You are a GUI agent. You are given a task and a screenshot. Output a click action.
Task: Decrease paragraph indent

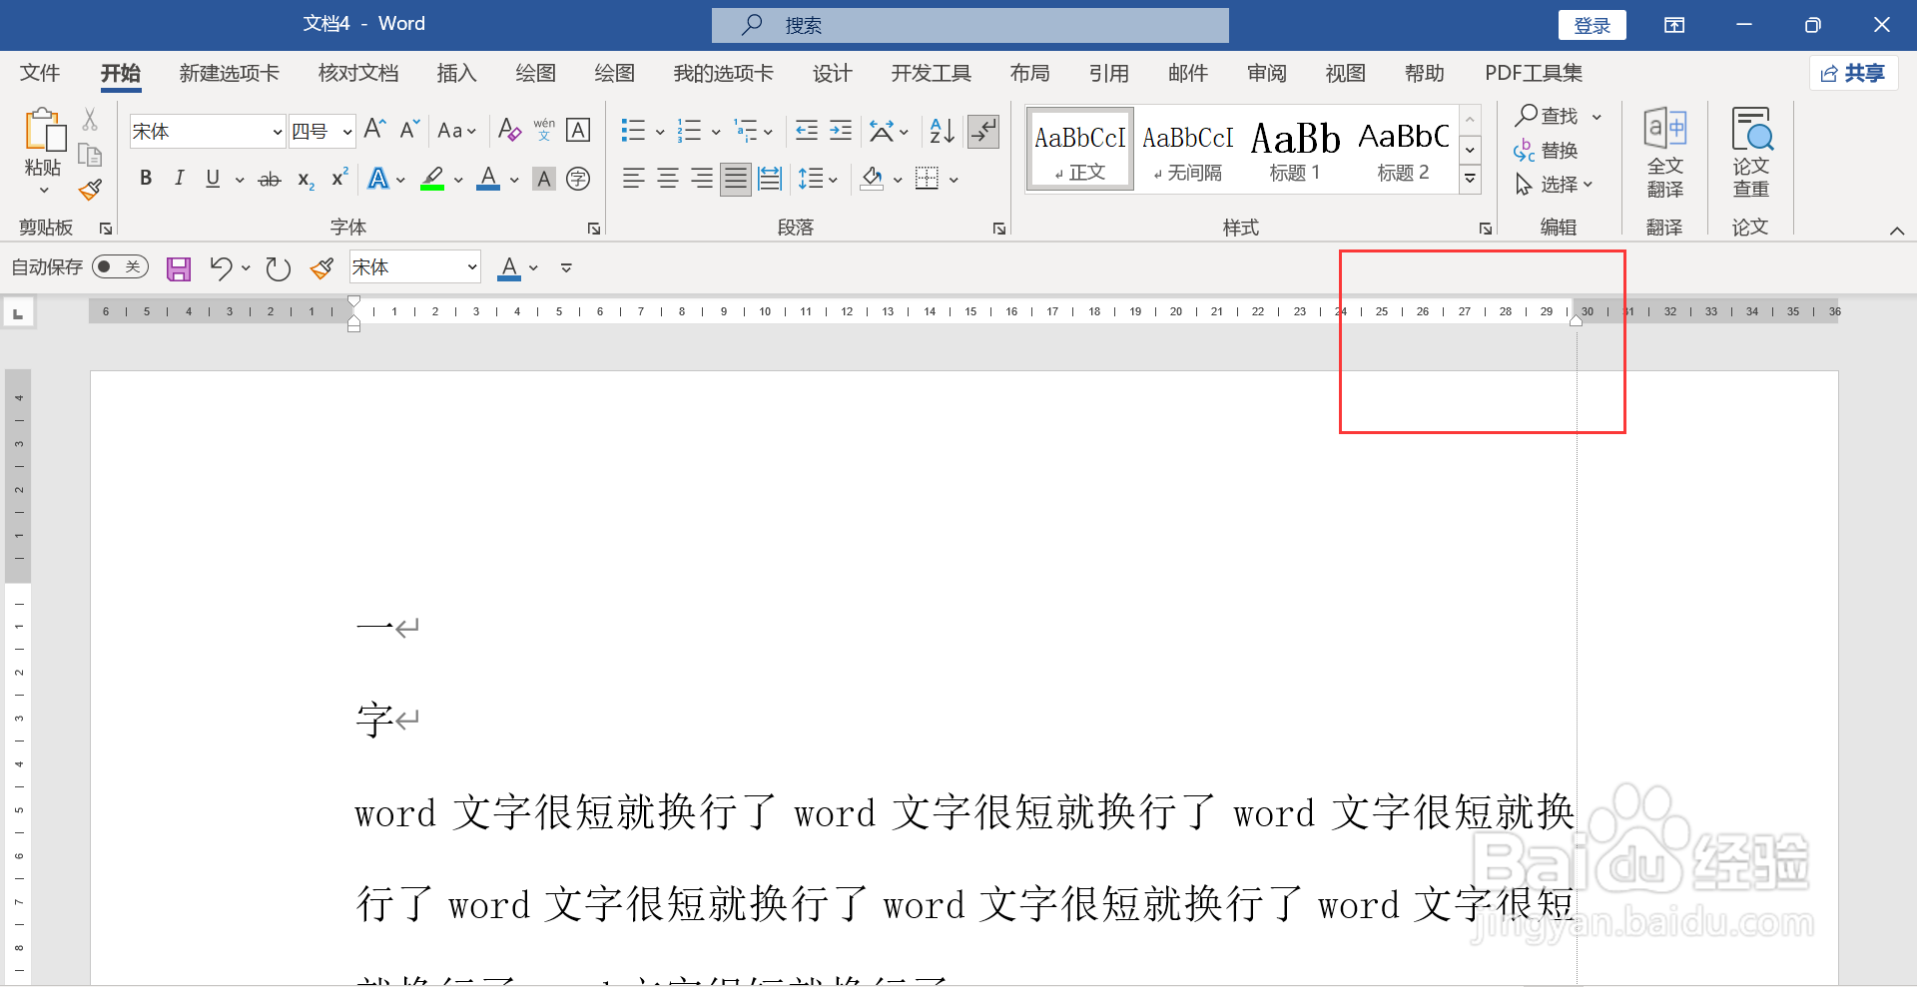(807, 130)
